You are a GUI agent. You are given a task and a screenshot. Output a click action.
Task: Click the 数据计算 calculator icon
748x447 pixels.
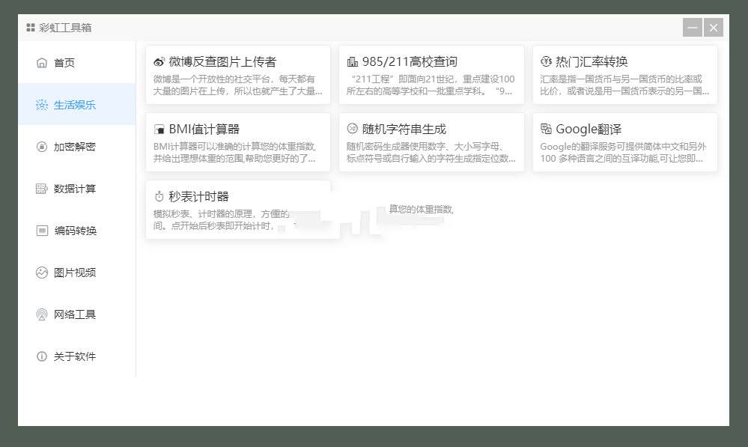[x=41, y=189]
